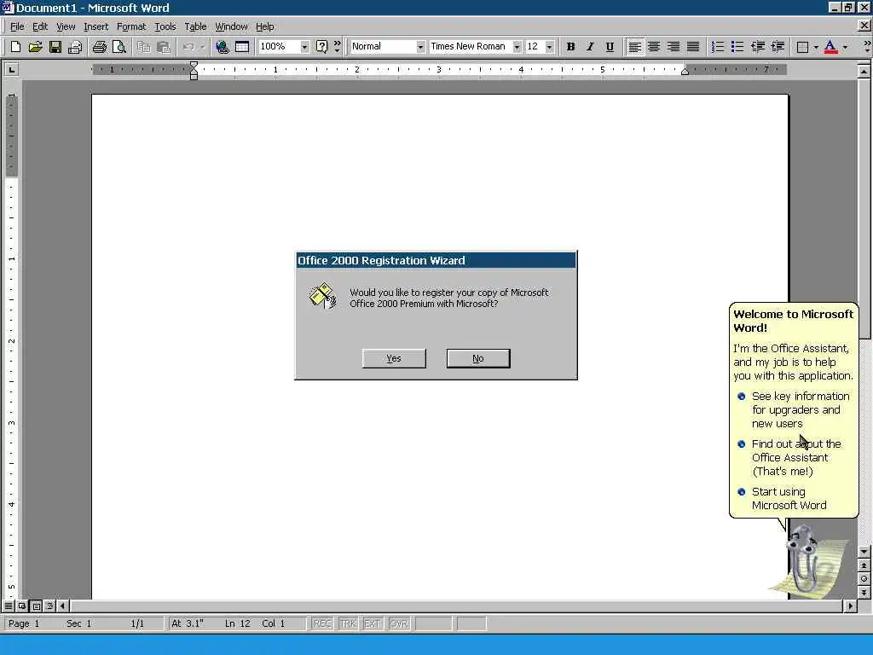Viewport: 873px width, 655px height.
Task: Open Print Preview with the magnifier icon
Action: [x=119, y=47]
